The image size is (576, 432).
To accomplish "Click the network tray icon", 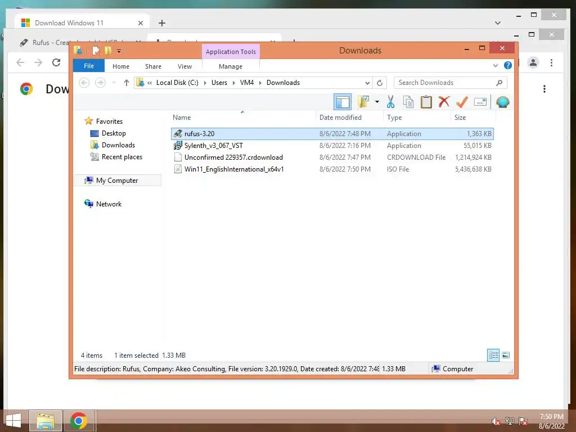I will click(x=509, y=421).
